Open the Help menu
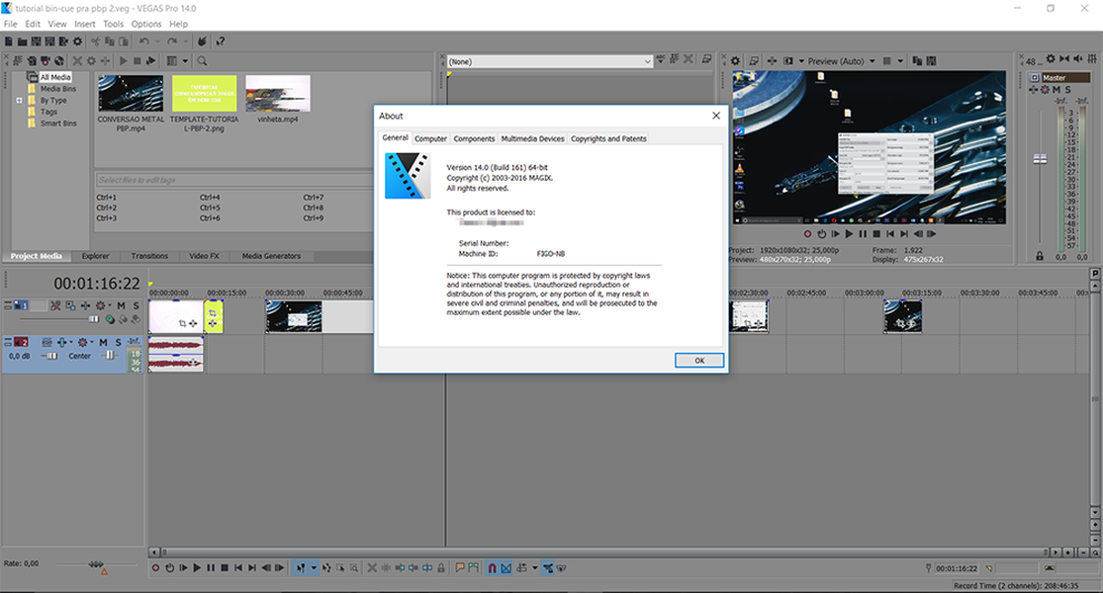This screenshot has height=593, width=1103. [x=179, y=24]
